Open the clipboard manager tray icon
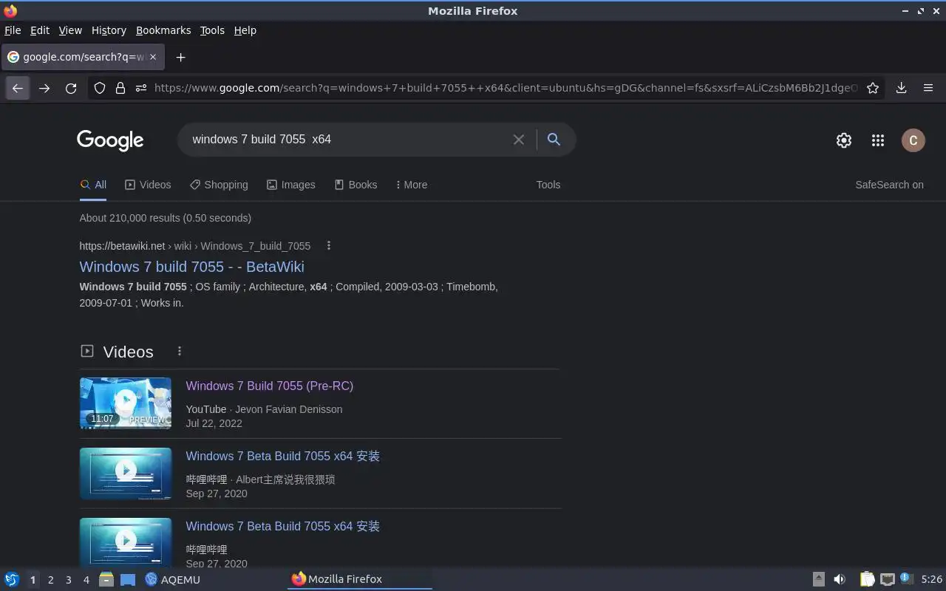946x591 pixels. tap(867, 579)
